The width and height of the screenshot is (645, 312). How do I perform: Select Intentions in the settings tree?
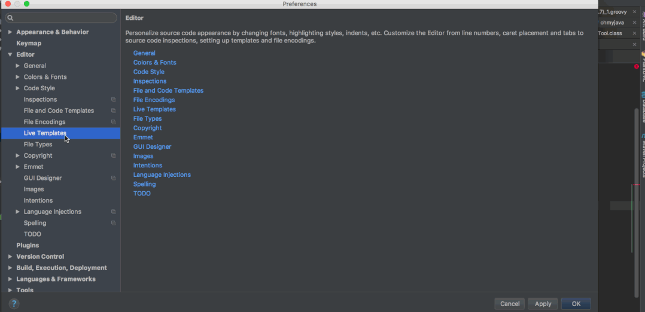[38, 201]
